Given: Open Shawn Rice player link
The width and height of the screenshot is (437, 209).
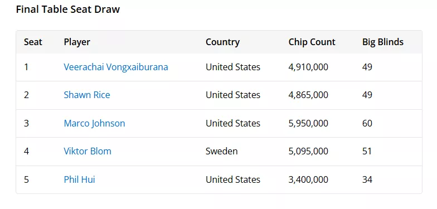Looking at the screenshot, I should 87,95.
